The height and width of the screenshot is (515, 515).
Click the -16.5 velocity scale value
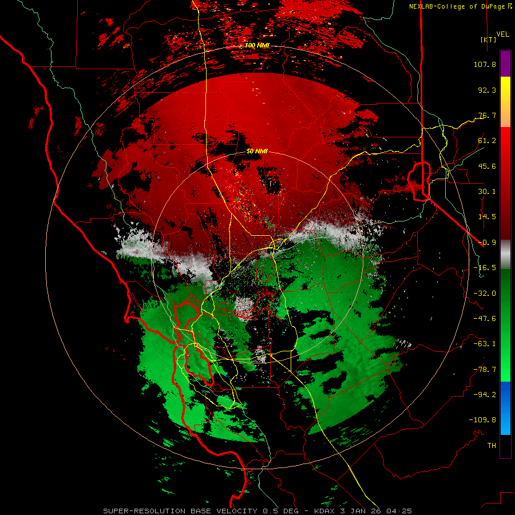(485, 268)
